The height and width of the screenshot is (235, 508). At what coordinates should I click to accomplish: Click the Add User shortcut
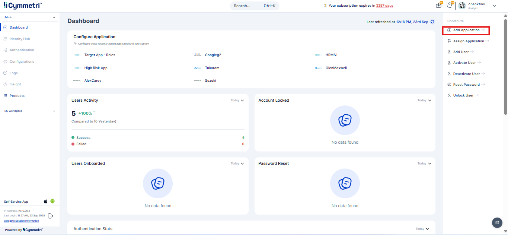click(x=461, y=52)
